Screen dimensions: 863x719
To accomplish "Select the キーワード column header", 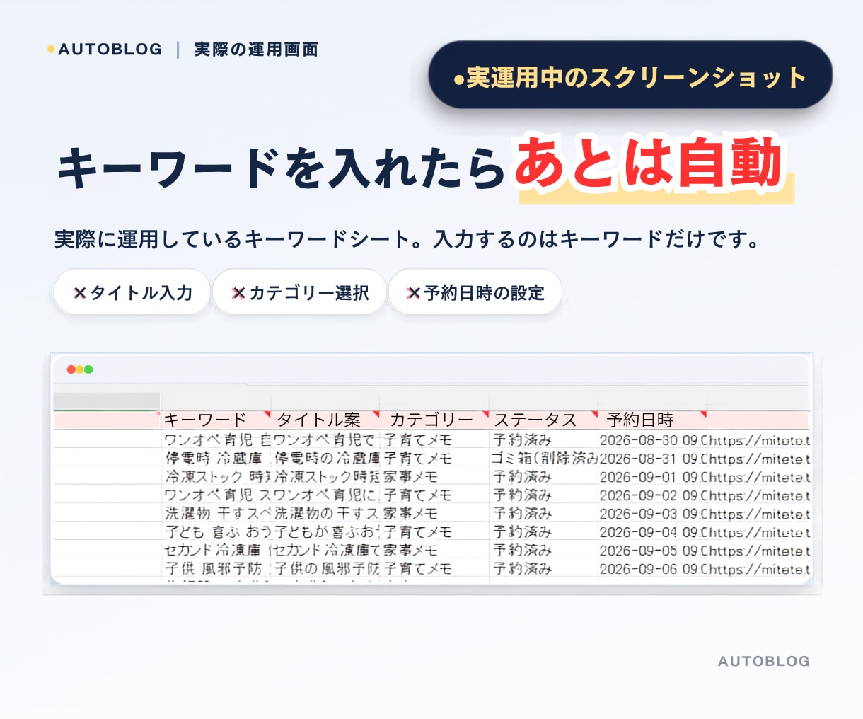I will tap(216, 420).
